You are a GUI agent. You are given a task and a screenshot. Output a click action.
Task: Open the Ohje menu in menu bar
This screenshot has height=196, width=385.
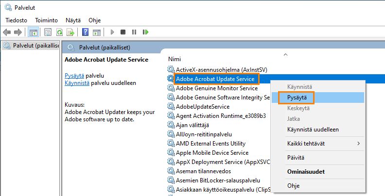pos(94,20)
